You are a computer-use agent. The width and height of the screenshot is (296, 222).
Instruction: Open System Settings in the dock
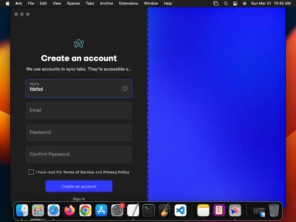(x=117, y=210)
